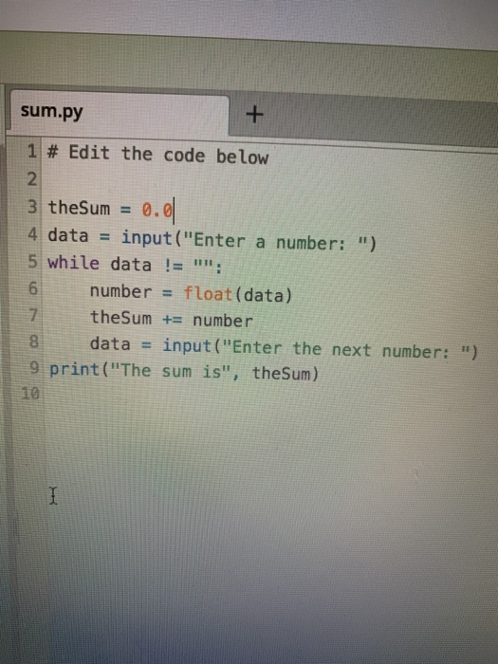Click the word 'number' on line 6
This screenshot has width=498, height=664.
(120, 292)
